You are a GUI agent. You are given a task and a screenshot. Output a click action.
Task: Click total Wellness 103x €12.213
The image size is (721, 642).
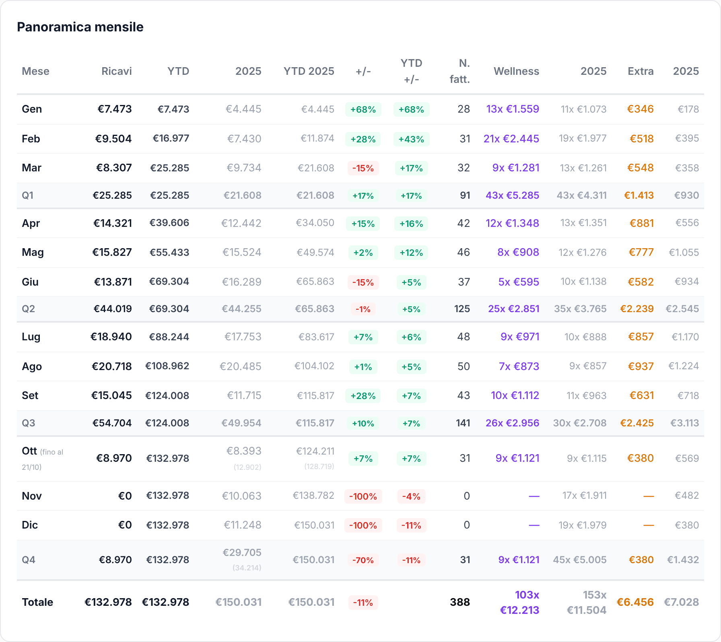tap(519, 603)
